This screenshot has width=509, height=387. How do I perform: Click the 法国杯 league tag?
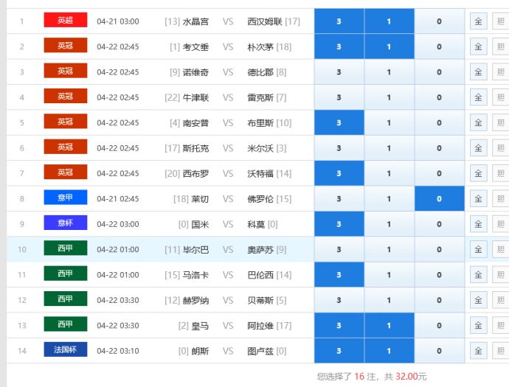pos(66,350)
